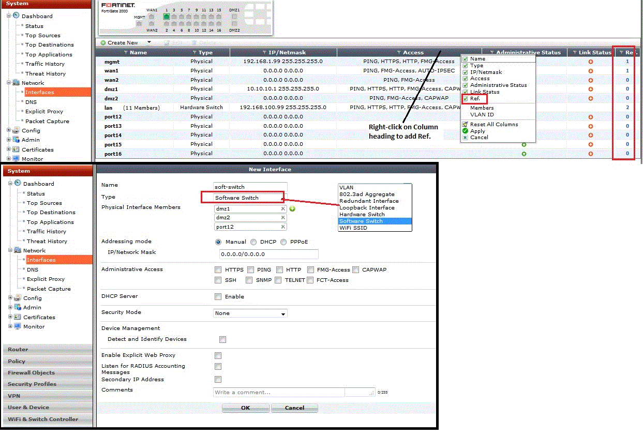Click the red link status icon in wan2 row
The height and width of the screenshot is (435, 643).
590,80
